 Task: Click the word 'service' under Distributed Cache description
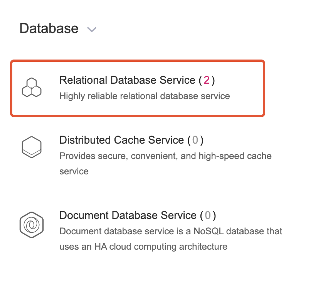(74, 171)
